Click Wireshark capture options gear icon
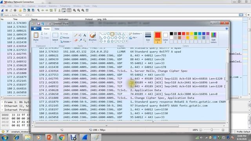Viewport: 251px width, 141px height. tap(15, 10)
